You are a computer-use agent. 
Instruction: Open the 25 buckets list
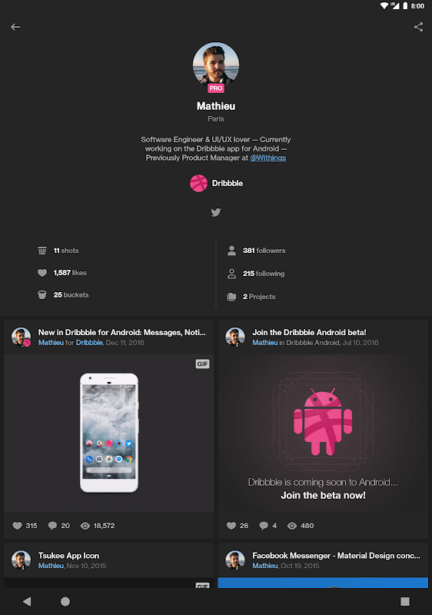pyautogui.click(x=63, y=294)
